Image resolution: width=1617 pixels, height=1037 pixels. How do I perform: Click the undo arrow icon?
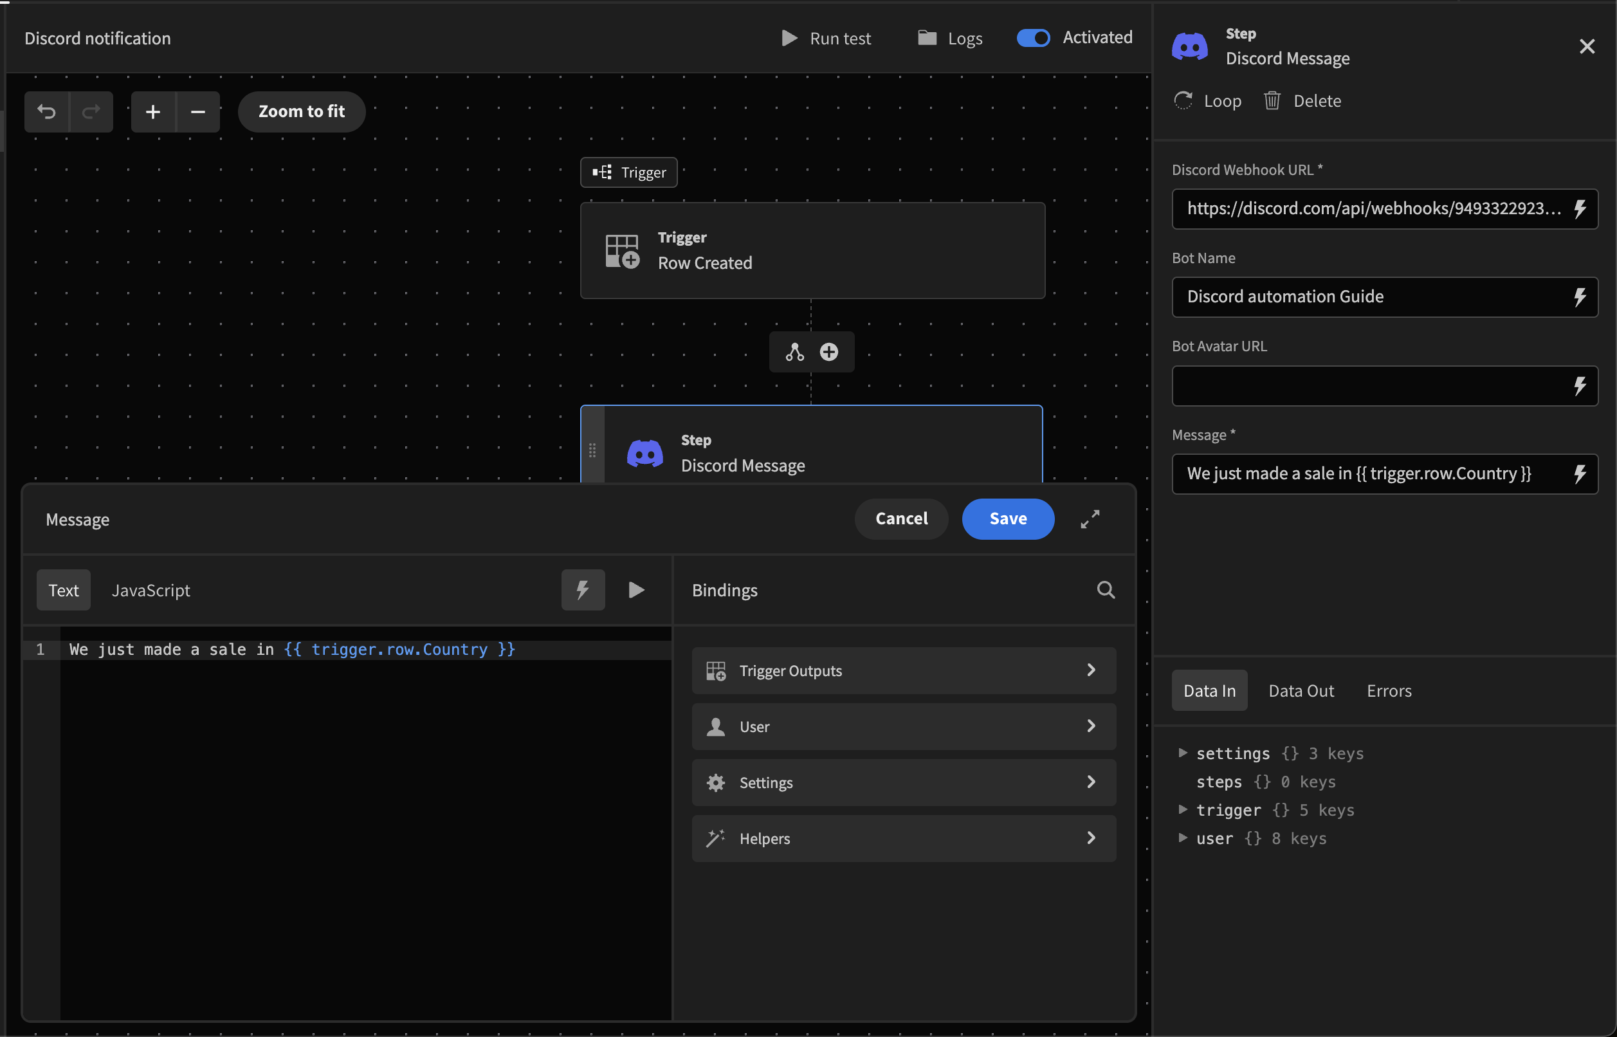pyautogui.click(x=46, y=111)
